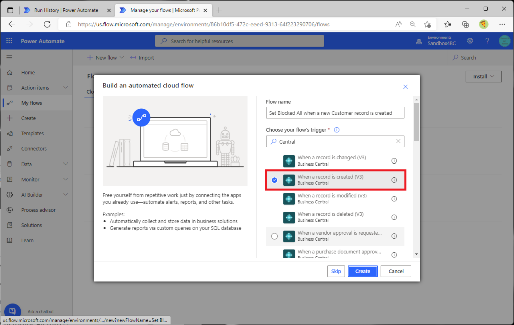Choose When a record is deleted (V3) trigger
The image size is (514, 325).
(335, 217)
